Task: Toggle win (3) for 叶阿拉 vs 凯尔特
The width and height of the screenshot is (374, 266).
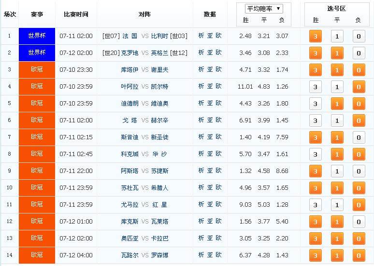Action: [316, 87]
